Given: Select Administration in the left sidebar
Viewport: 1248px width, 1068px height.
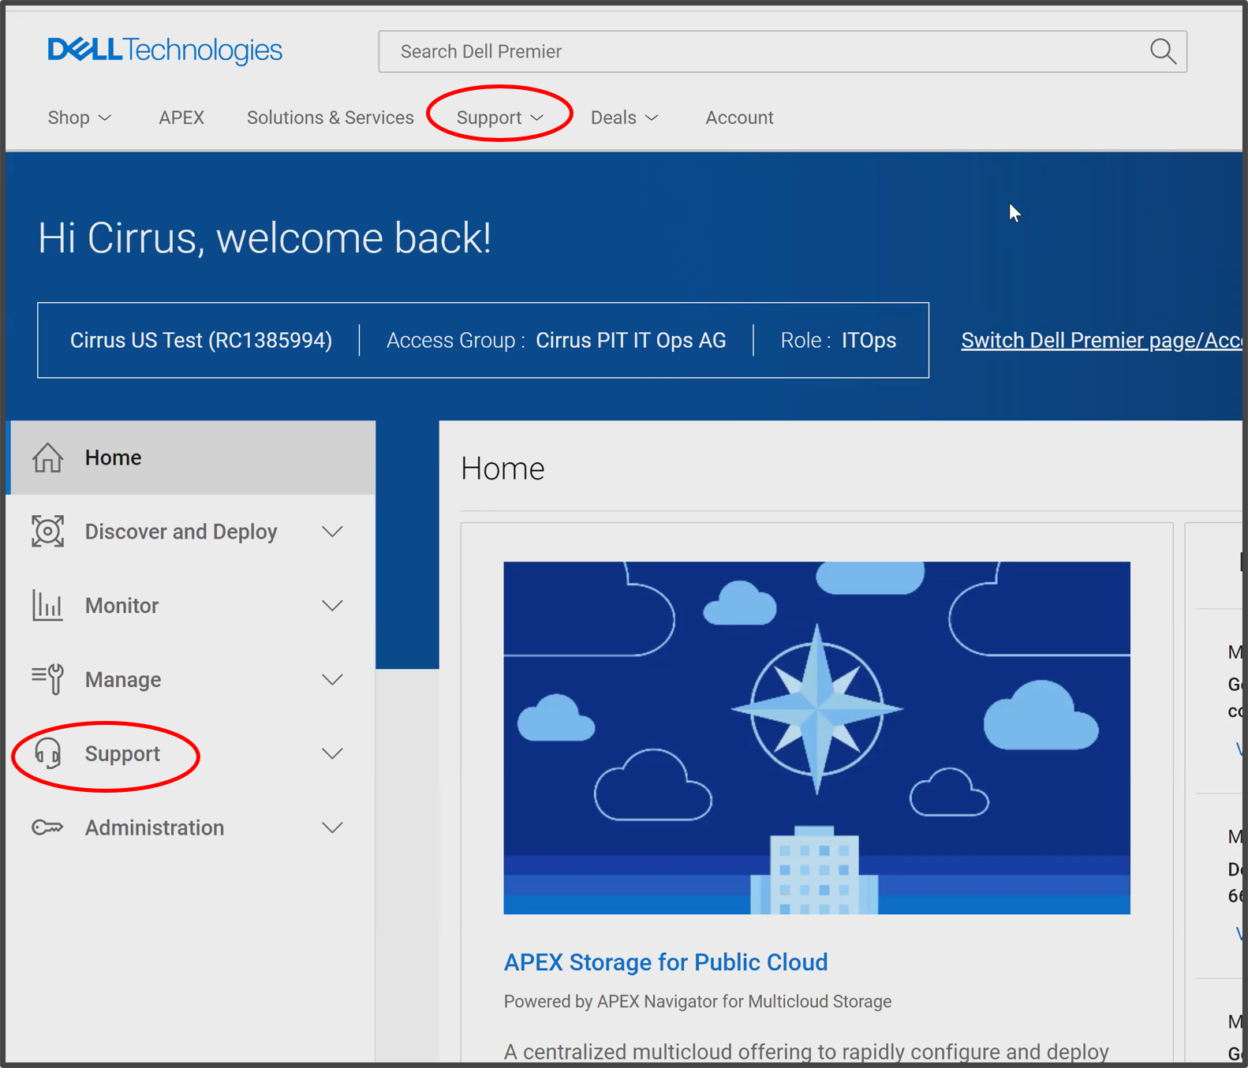Looking at the screenshot, I should pos(191,827).
